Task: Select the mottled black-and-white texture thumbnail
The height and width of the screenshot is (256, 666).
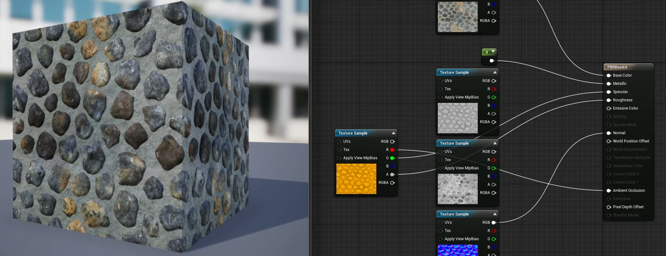Action: 458,189
